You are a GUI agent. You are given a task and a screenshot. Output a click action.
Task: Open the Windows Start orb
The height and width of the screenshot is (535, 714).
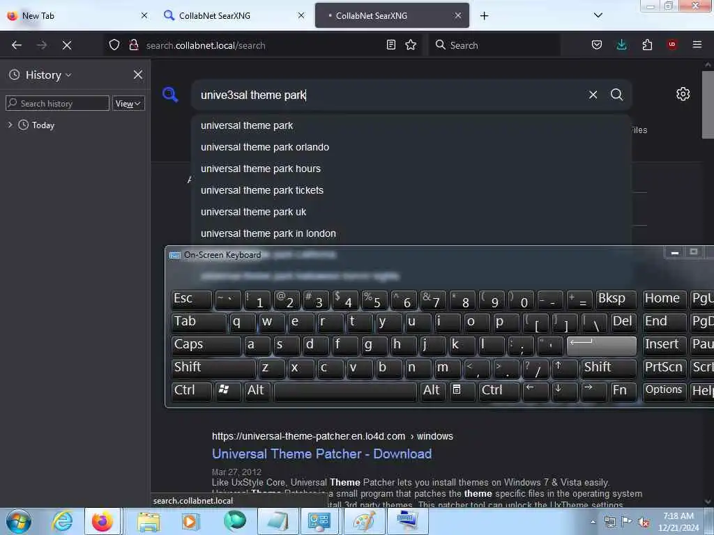(x=18, y=521)
